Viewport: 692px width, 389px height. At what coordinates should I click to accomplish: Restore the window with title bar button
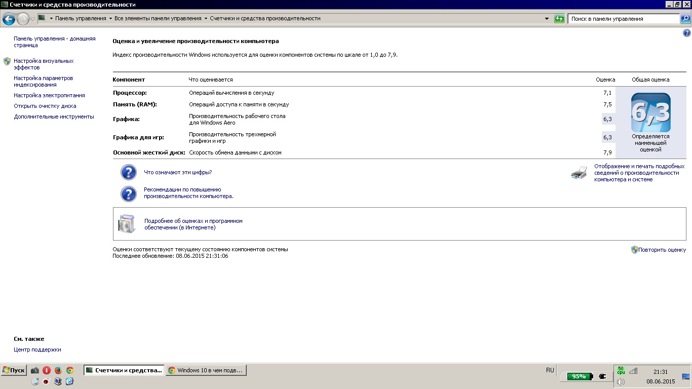[677, 4]
